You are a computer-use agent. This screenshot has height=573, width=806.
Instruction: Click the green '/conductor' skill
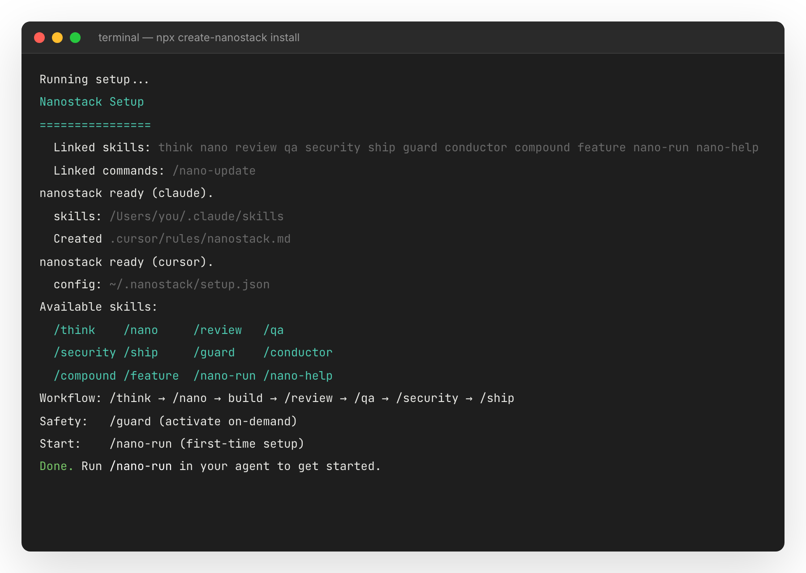click(298, 353)
